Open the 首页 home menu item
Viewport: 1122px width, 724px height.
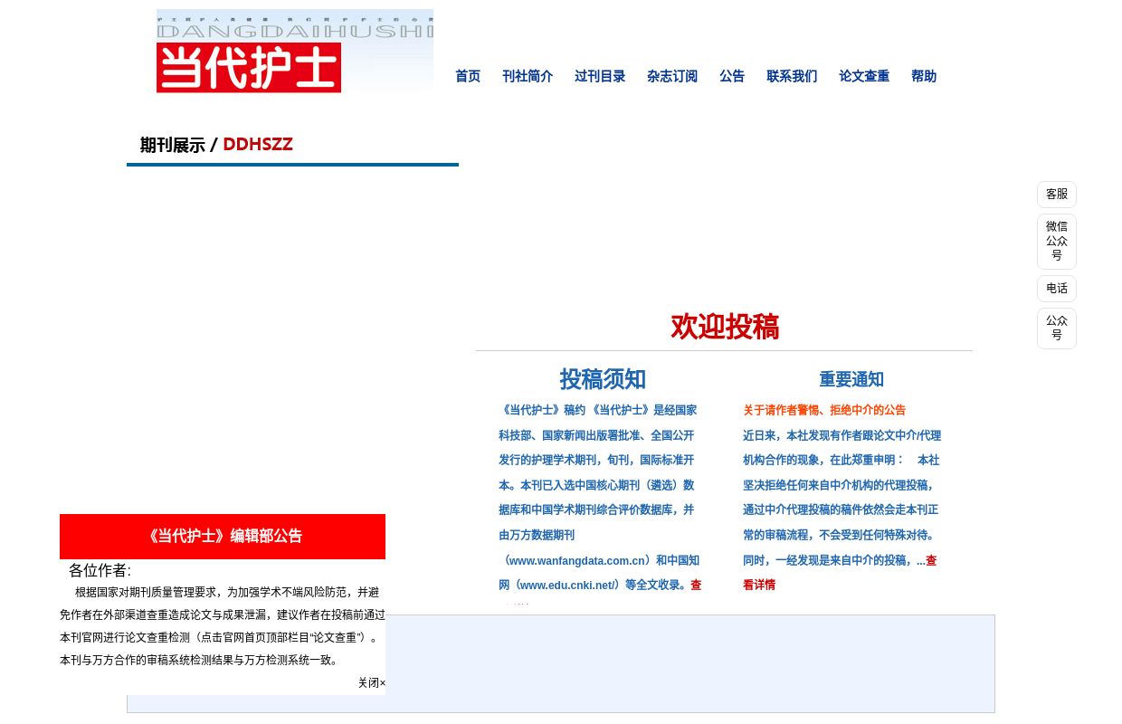(x=468, y=76)
